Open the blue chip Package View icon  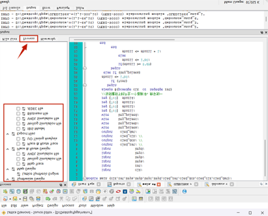tap(19, 192)
